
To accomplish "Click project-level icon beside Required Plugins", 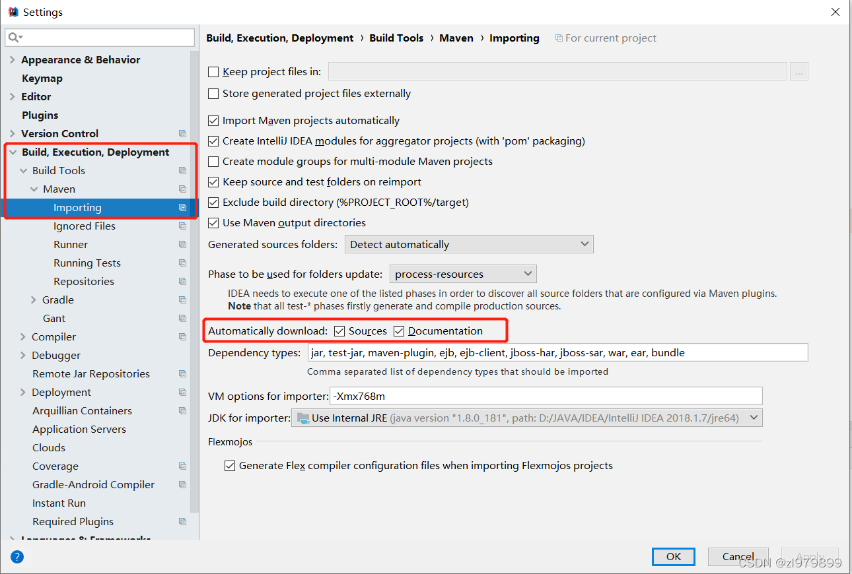I will click(183, 522).
